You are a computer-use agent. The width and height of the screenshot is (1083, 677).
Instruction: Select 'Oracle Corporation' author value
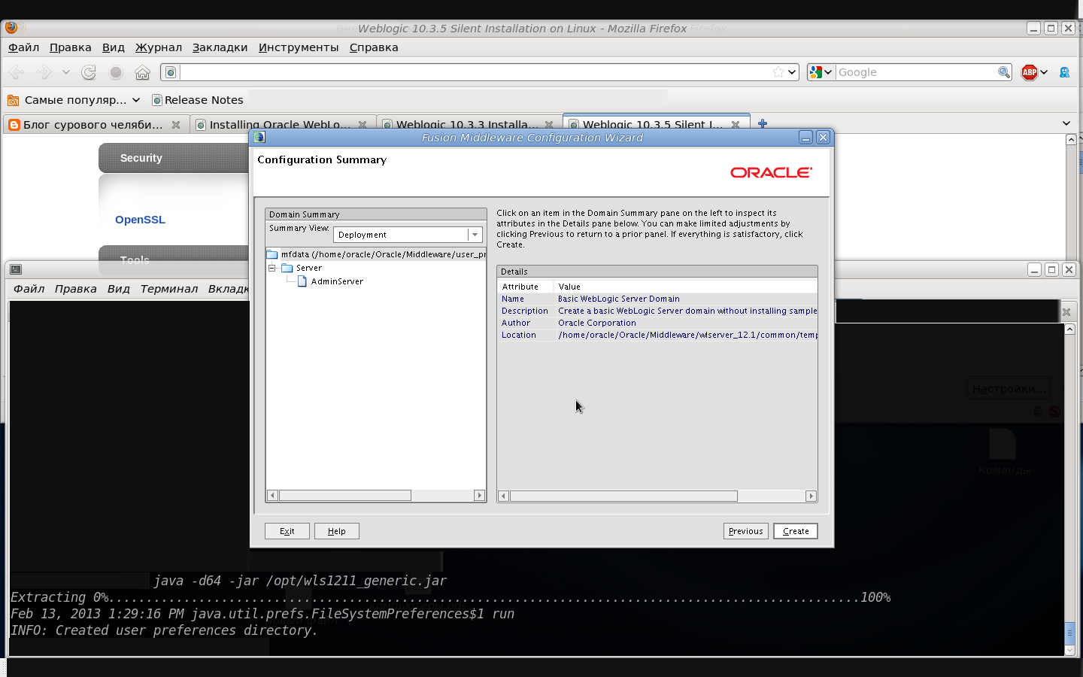tap(597, 323)
